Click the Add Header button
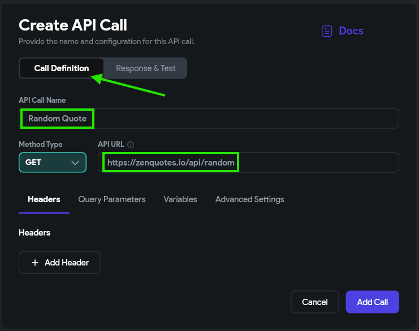This screenshot has height=331, width=419. point(59,263)
